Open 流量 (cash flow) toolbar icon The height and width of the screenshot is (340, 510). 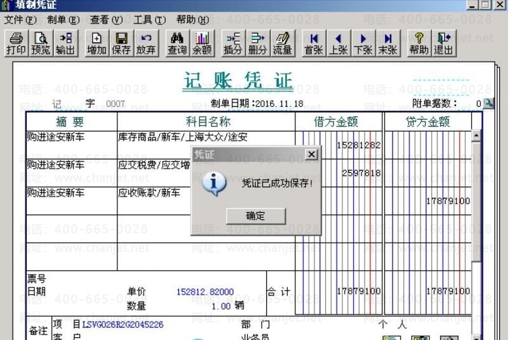click(x=283, y=43)
